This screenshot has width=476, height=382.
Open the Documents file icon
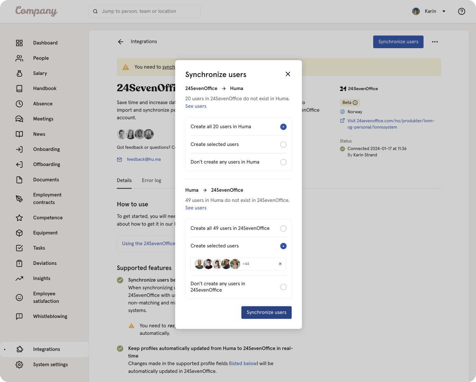pos(19,180)
